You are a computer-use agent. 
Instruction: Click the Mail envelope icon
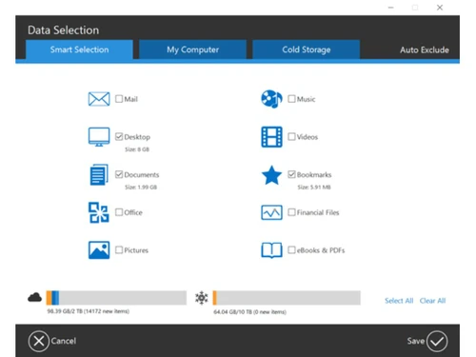99,99
